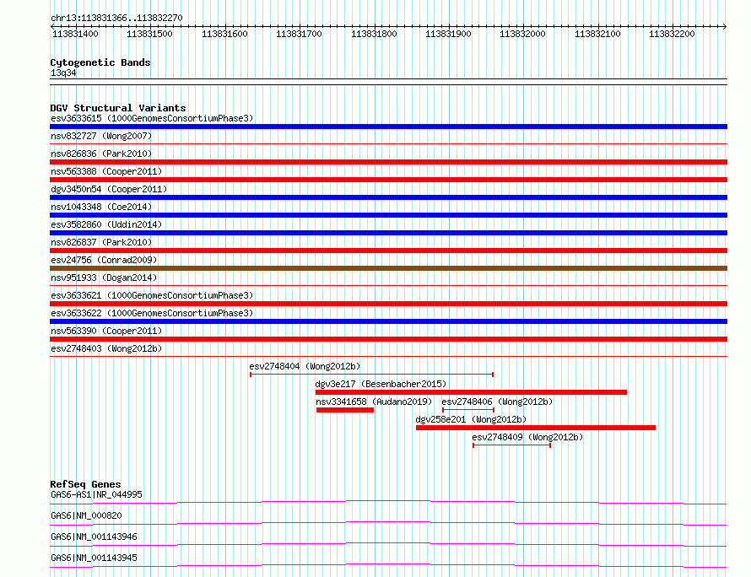This screenshot has width=751, height=577.
Task: Select the esv2748409 (Wong2012b) label
Action: tap(527, 437)
